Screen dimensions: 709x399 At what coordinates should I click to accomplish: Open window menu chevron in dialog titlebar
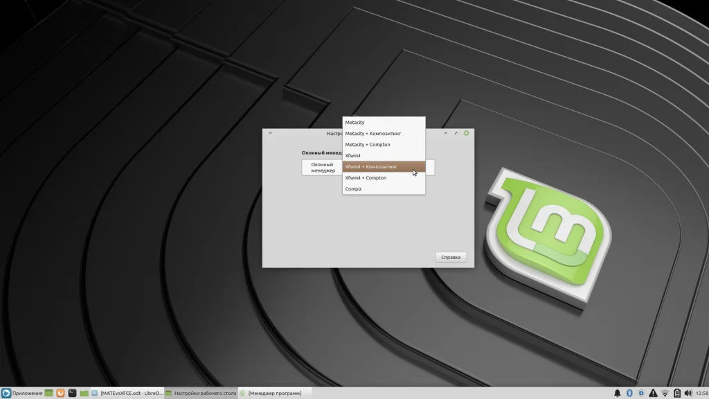[270, 133]
